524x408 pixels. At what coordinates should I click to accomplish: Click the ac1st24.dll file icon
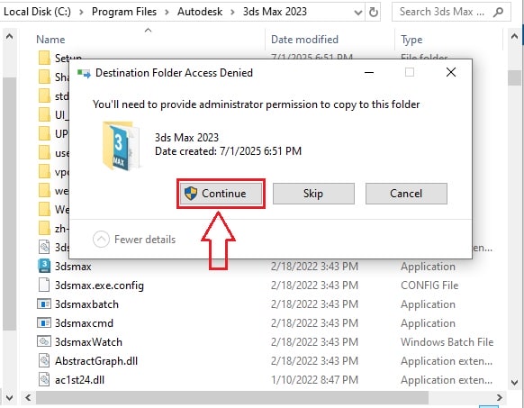coord(44,379)
